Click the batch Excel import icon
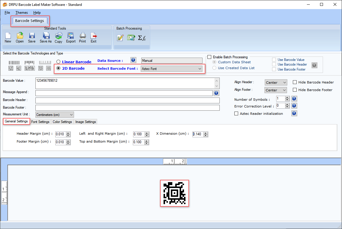The width and height of the screenshot is (342, 229). (x=131, y=38)
